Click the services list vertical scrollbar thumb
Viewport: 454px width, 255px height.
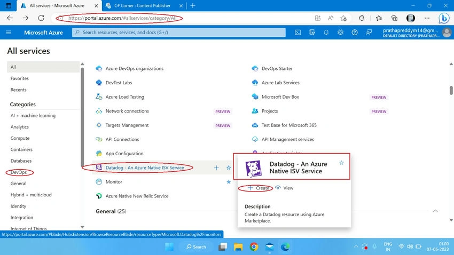pyautogui.click(x=451, y=90)
